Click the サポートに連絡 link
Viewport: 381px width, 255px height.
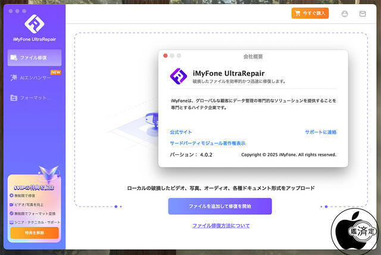(x=320, y=132)
